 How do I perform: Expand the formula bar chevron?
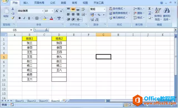tap(175, 30)
